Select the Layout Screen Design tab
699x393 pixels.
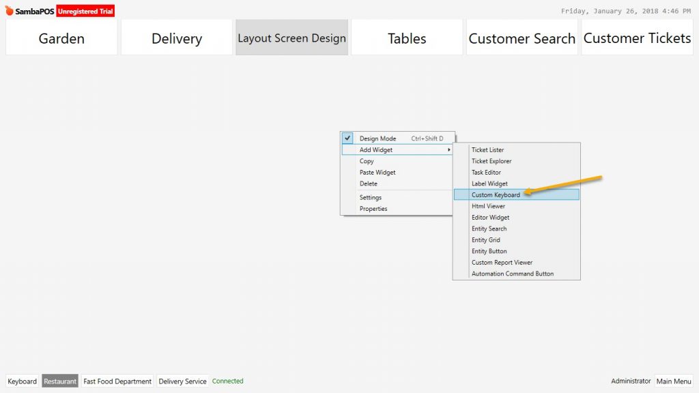click(291, 38)
